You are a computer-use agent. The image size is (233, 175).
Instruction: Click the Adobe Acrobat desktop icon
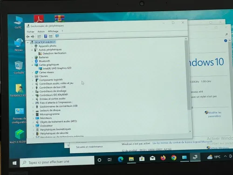point(39,19)
